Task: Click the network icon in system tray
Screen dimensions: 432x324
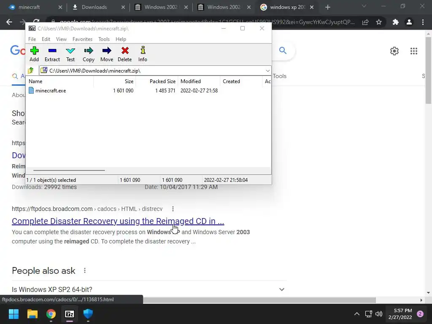Action: [x=368, y=314]
